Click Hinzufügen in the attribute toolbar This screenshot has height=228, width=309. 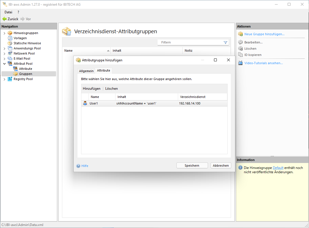[x=91, y=89]
